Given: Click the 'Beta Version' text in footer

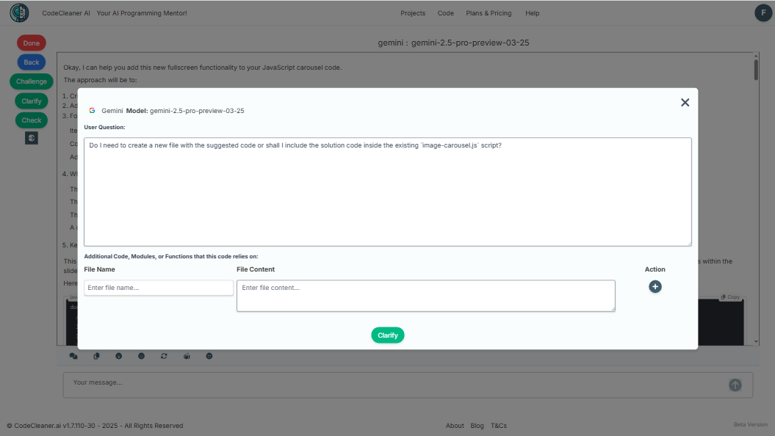Looking at the screenshot, I should [x=750, y=425].
